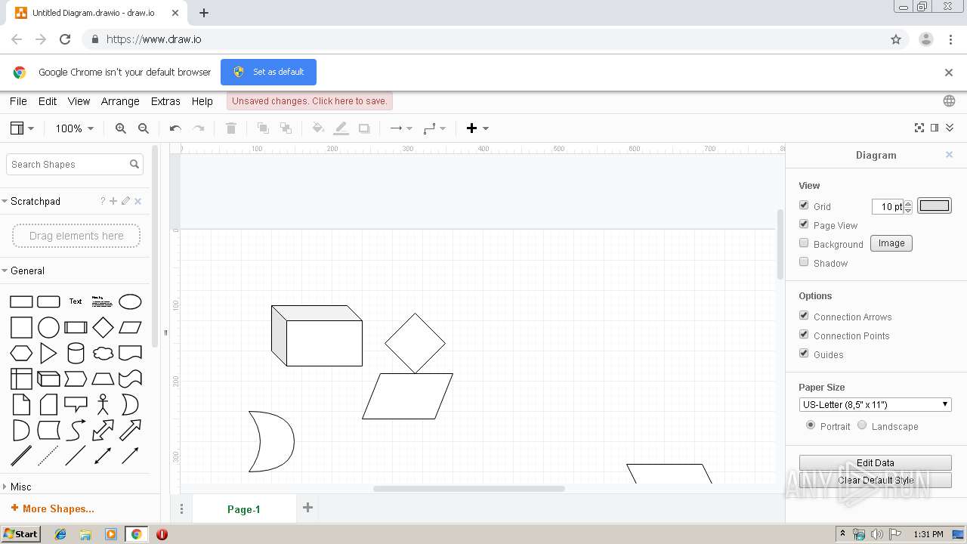
Task: Toggle the Connection Arrows checkbox
Action: pyautogui.click(x=804, y=316)
